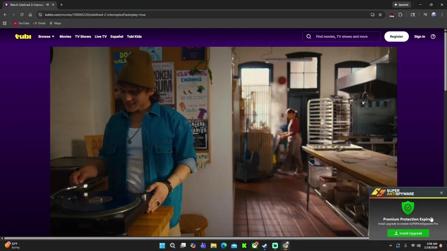This screenshot has height=251, width=447.
Task: Open the weather widget showing 52°F
Action: click(x=13, y=245)
